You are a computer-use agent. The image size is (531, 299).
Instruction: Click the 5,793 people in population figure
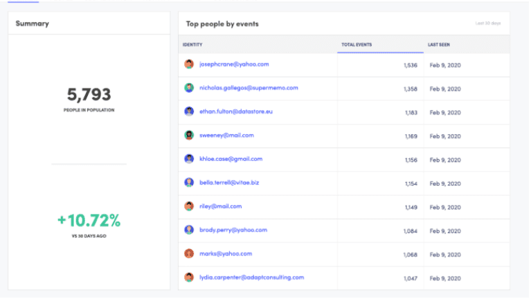89,94
